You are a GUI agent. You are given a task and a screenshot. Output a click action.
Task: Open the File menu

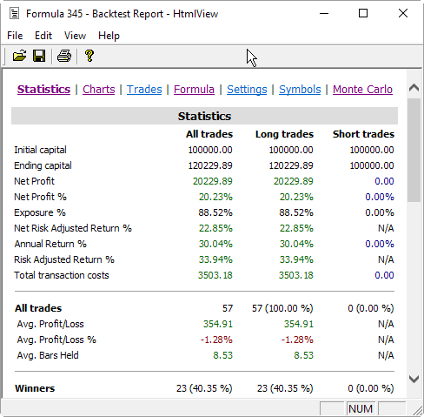[15, 36]
